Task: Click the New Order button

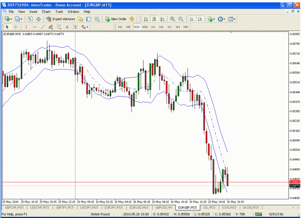Action: click(116, 19)
